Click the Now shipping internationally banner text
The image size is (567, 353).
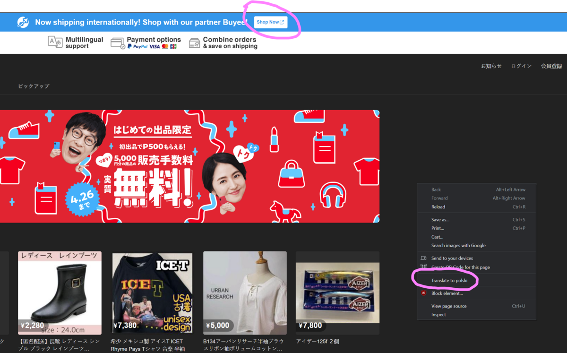tap(141, 22)
